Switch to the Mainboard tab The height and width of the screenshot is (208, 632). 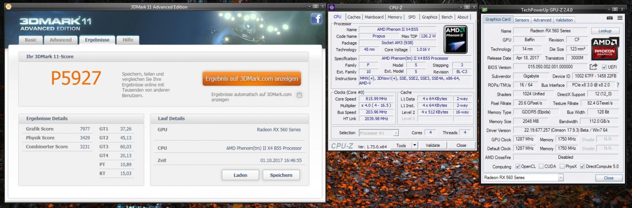pos(374,17)
